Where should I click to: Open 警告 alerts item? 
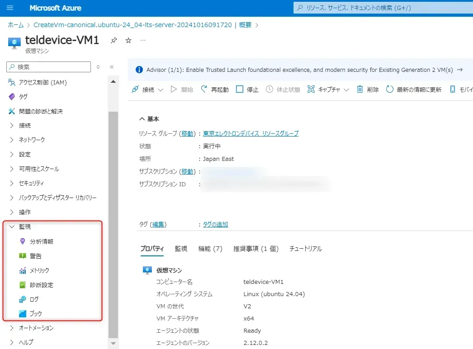(x=35, y=256)
